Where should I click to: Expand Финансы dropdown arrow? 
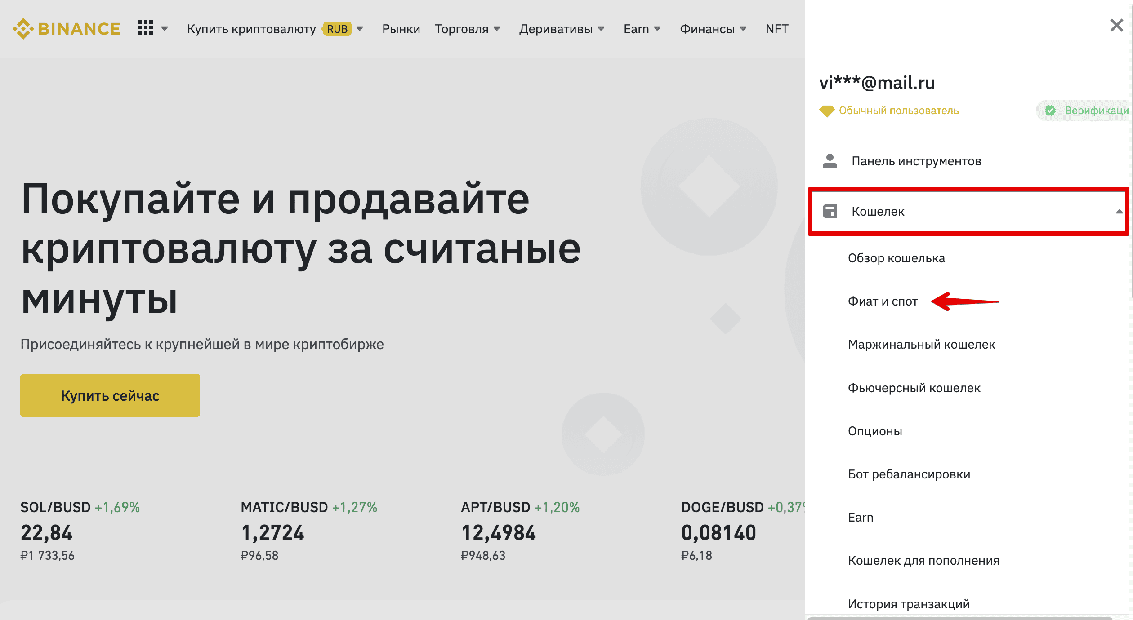point(743,29)
